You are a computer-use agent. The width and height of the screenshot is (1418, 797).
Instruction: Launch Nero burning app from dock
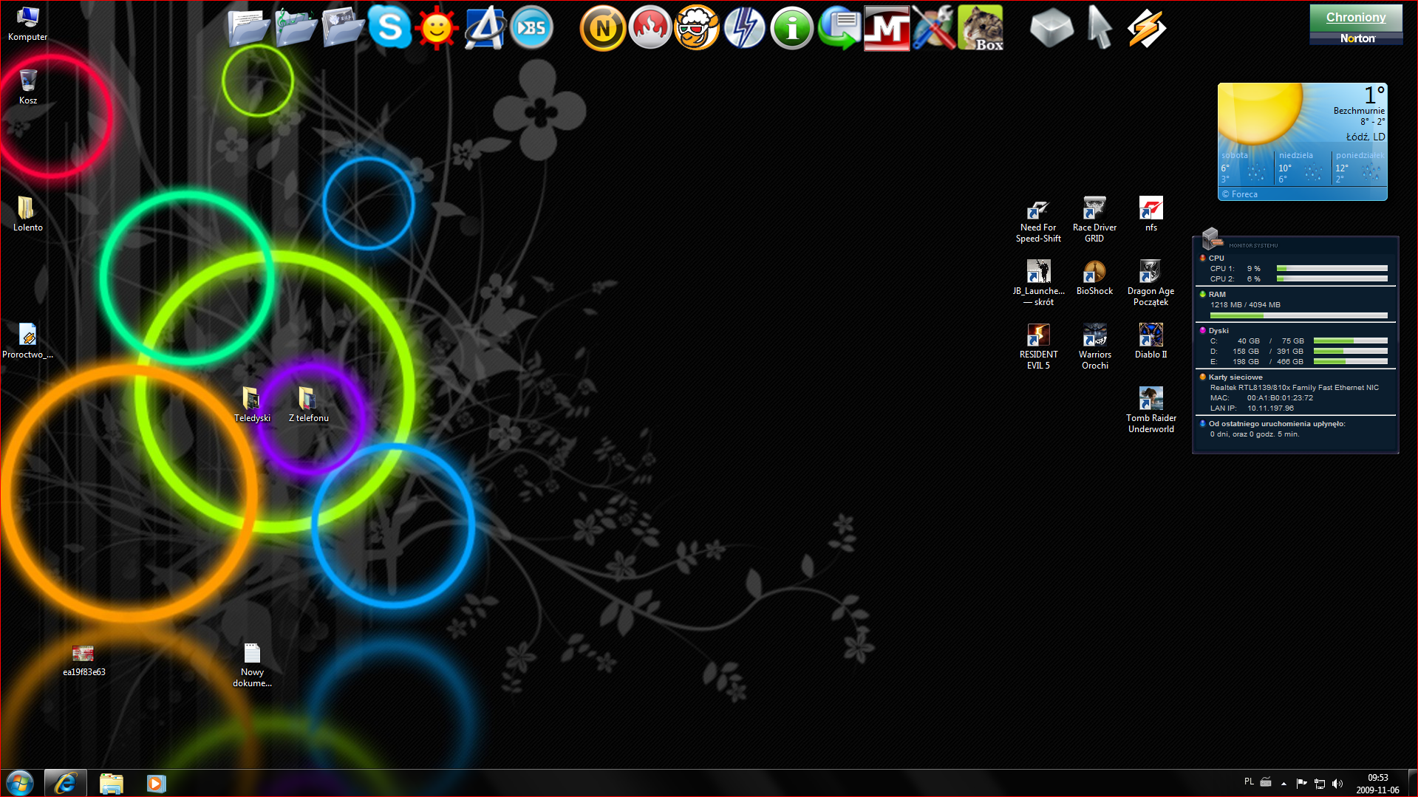[650, 28]
